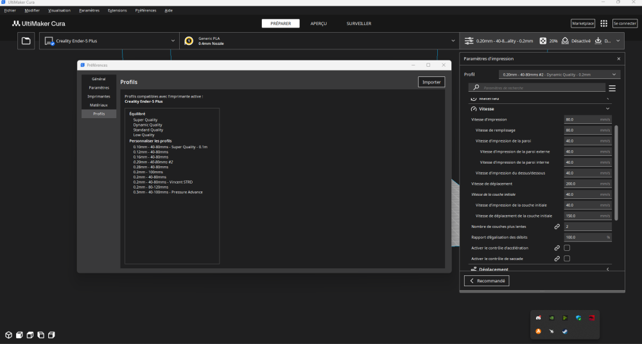Viewport: 642px width, 344px height.
Task: Select Matériaux in the Préférences sidebar
Action: click(99, 105)
